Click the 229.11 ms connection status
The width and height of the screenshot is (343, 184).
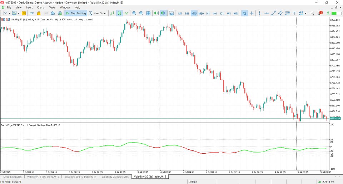coord(326,181)
